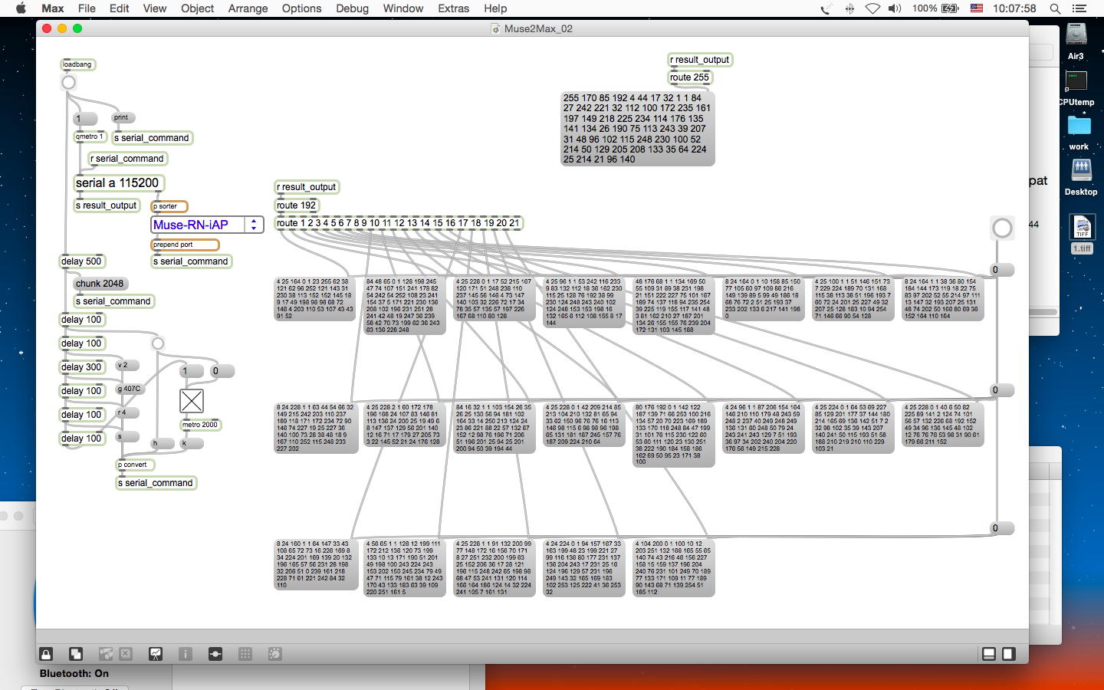This screenshot has width=1104, height=690.
Task: Click the k message box
Action: (x=192, y=443)
